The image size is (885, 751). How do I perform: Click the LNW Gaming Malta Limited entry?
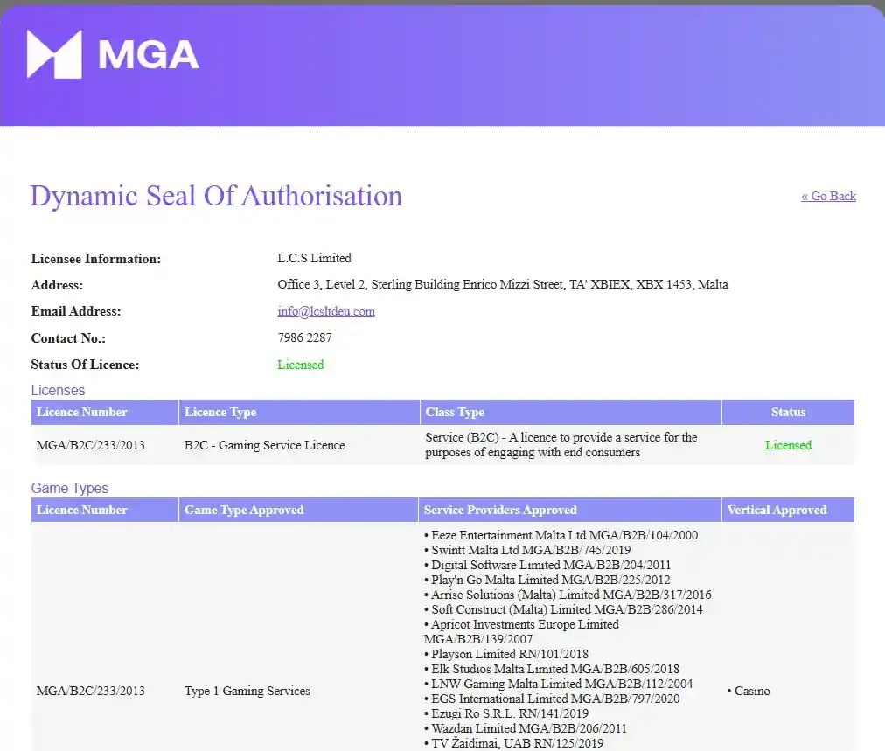point(558,684)
